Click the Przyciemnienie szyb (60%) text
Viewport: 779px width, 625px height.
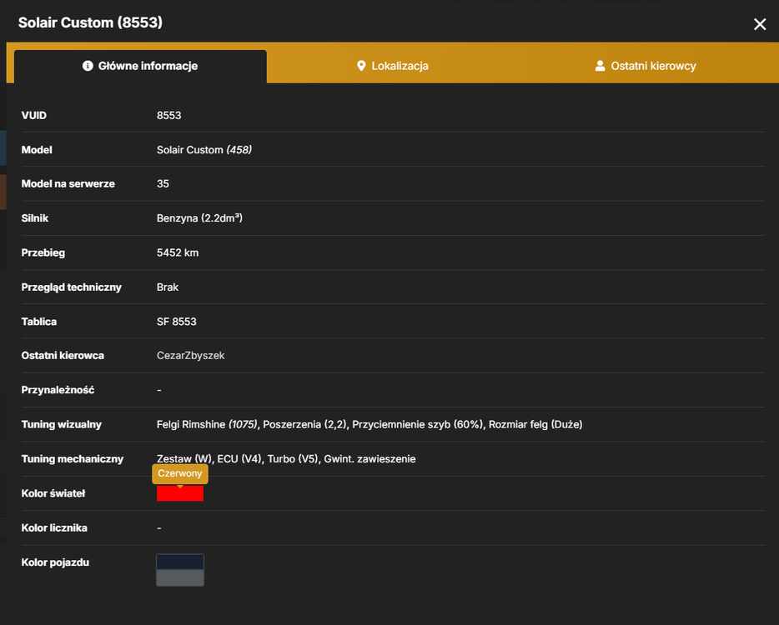coord(417,424)
